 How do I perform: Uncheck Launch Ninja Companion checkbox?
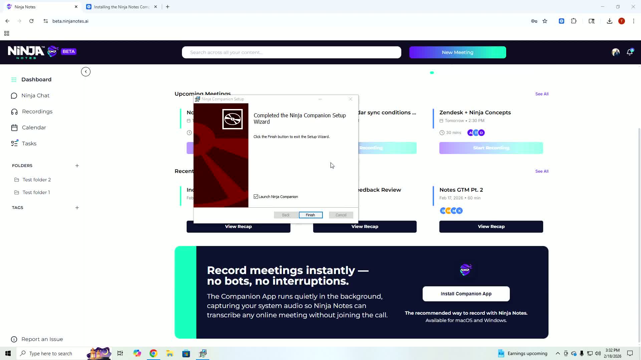click(x=256, y=197)
